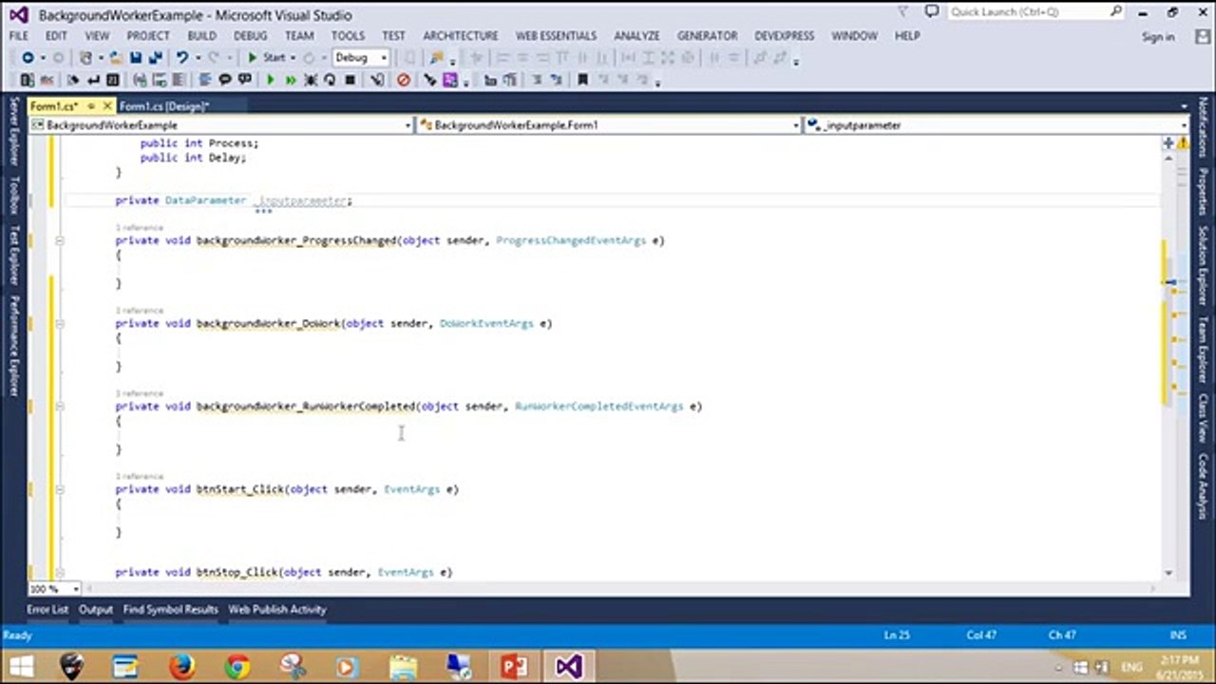Open the feedback speech bubble icon near Quick Launch
This screenshot has width=1216, height=684.
[x=932, y=11]
